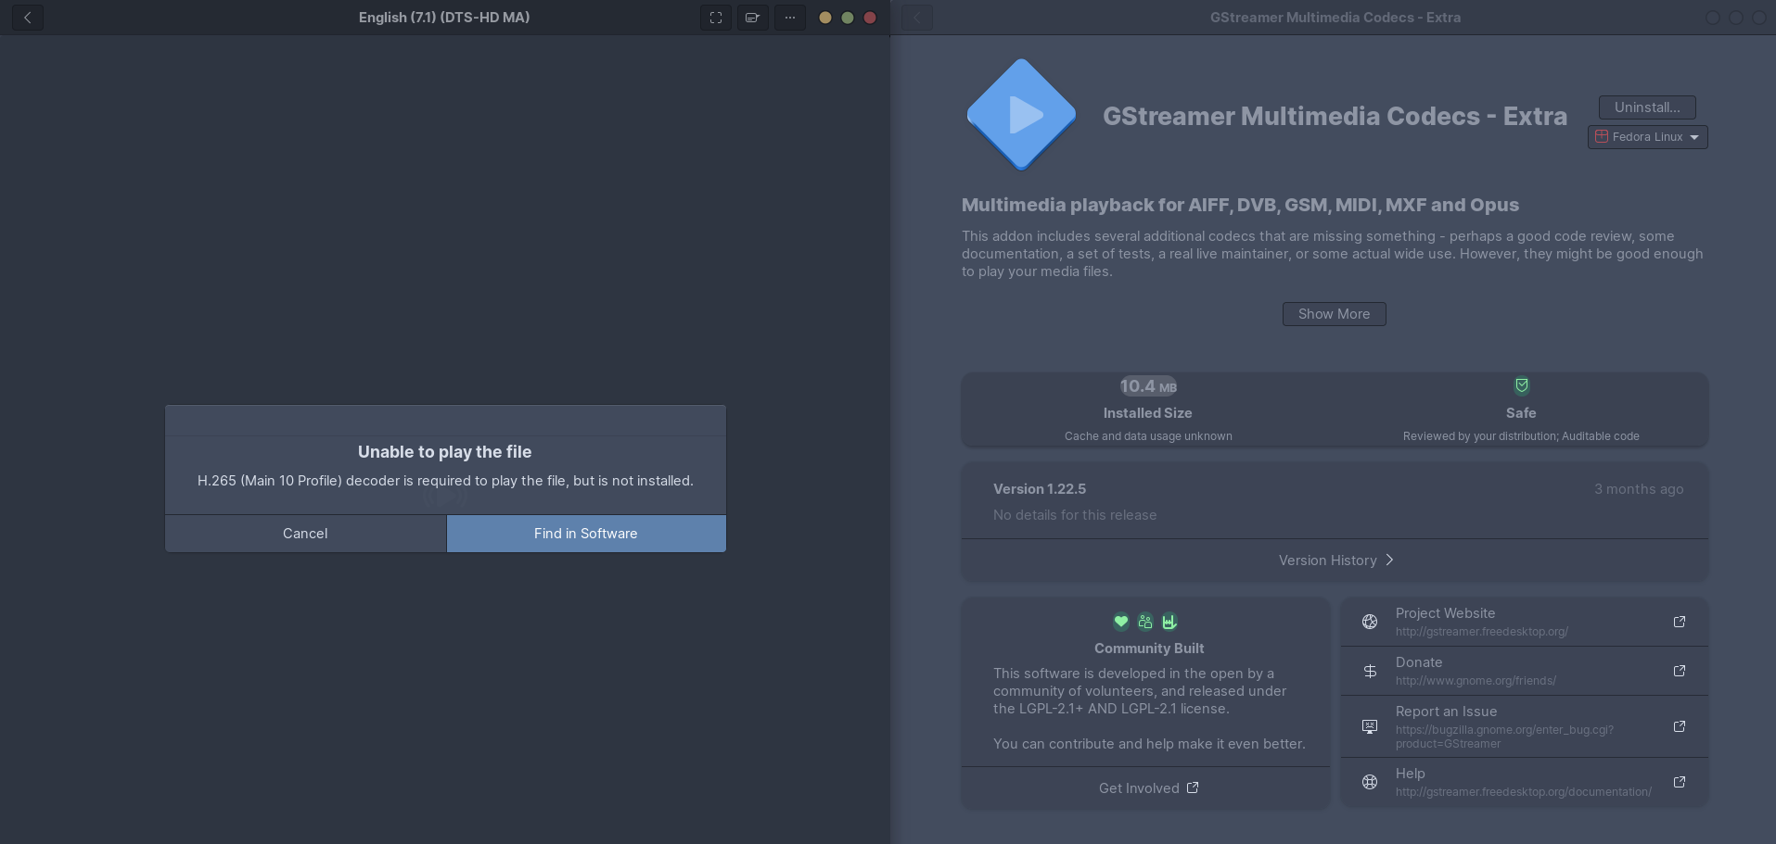Screen dimensions: 1776x844
Task: Open the three-dots main menu
Action: 789,18
